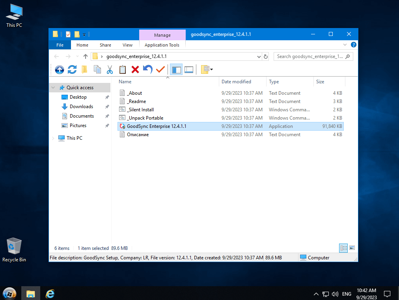Viewport: 399px width, 300px height.
Task: Click the Back navigation arrow
Action: 56,56
